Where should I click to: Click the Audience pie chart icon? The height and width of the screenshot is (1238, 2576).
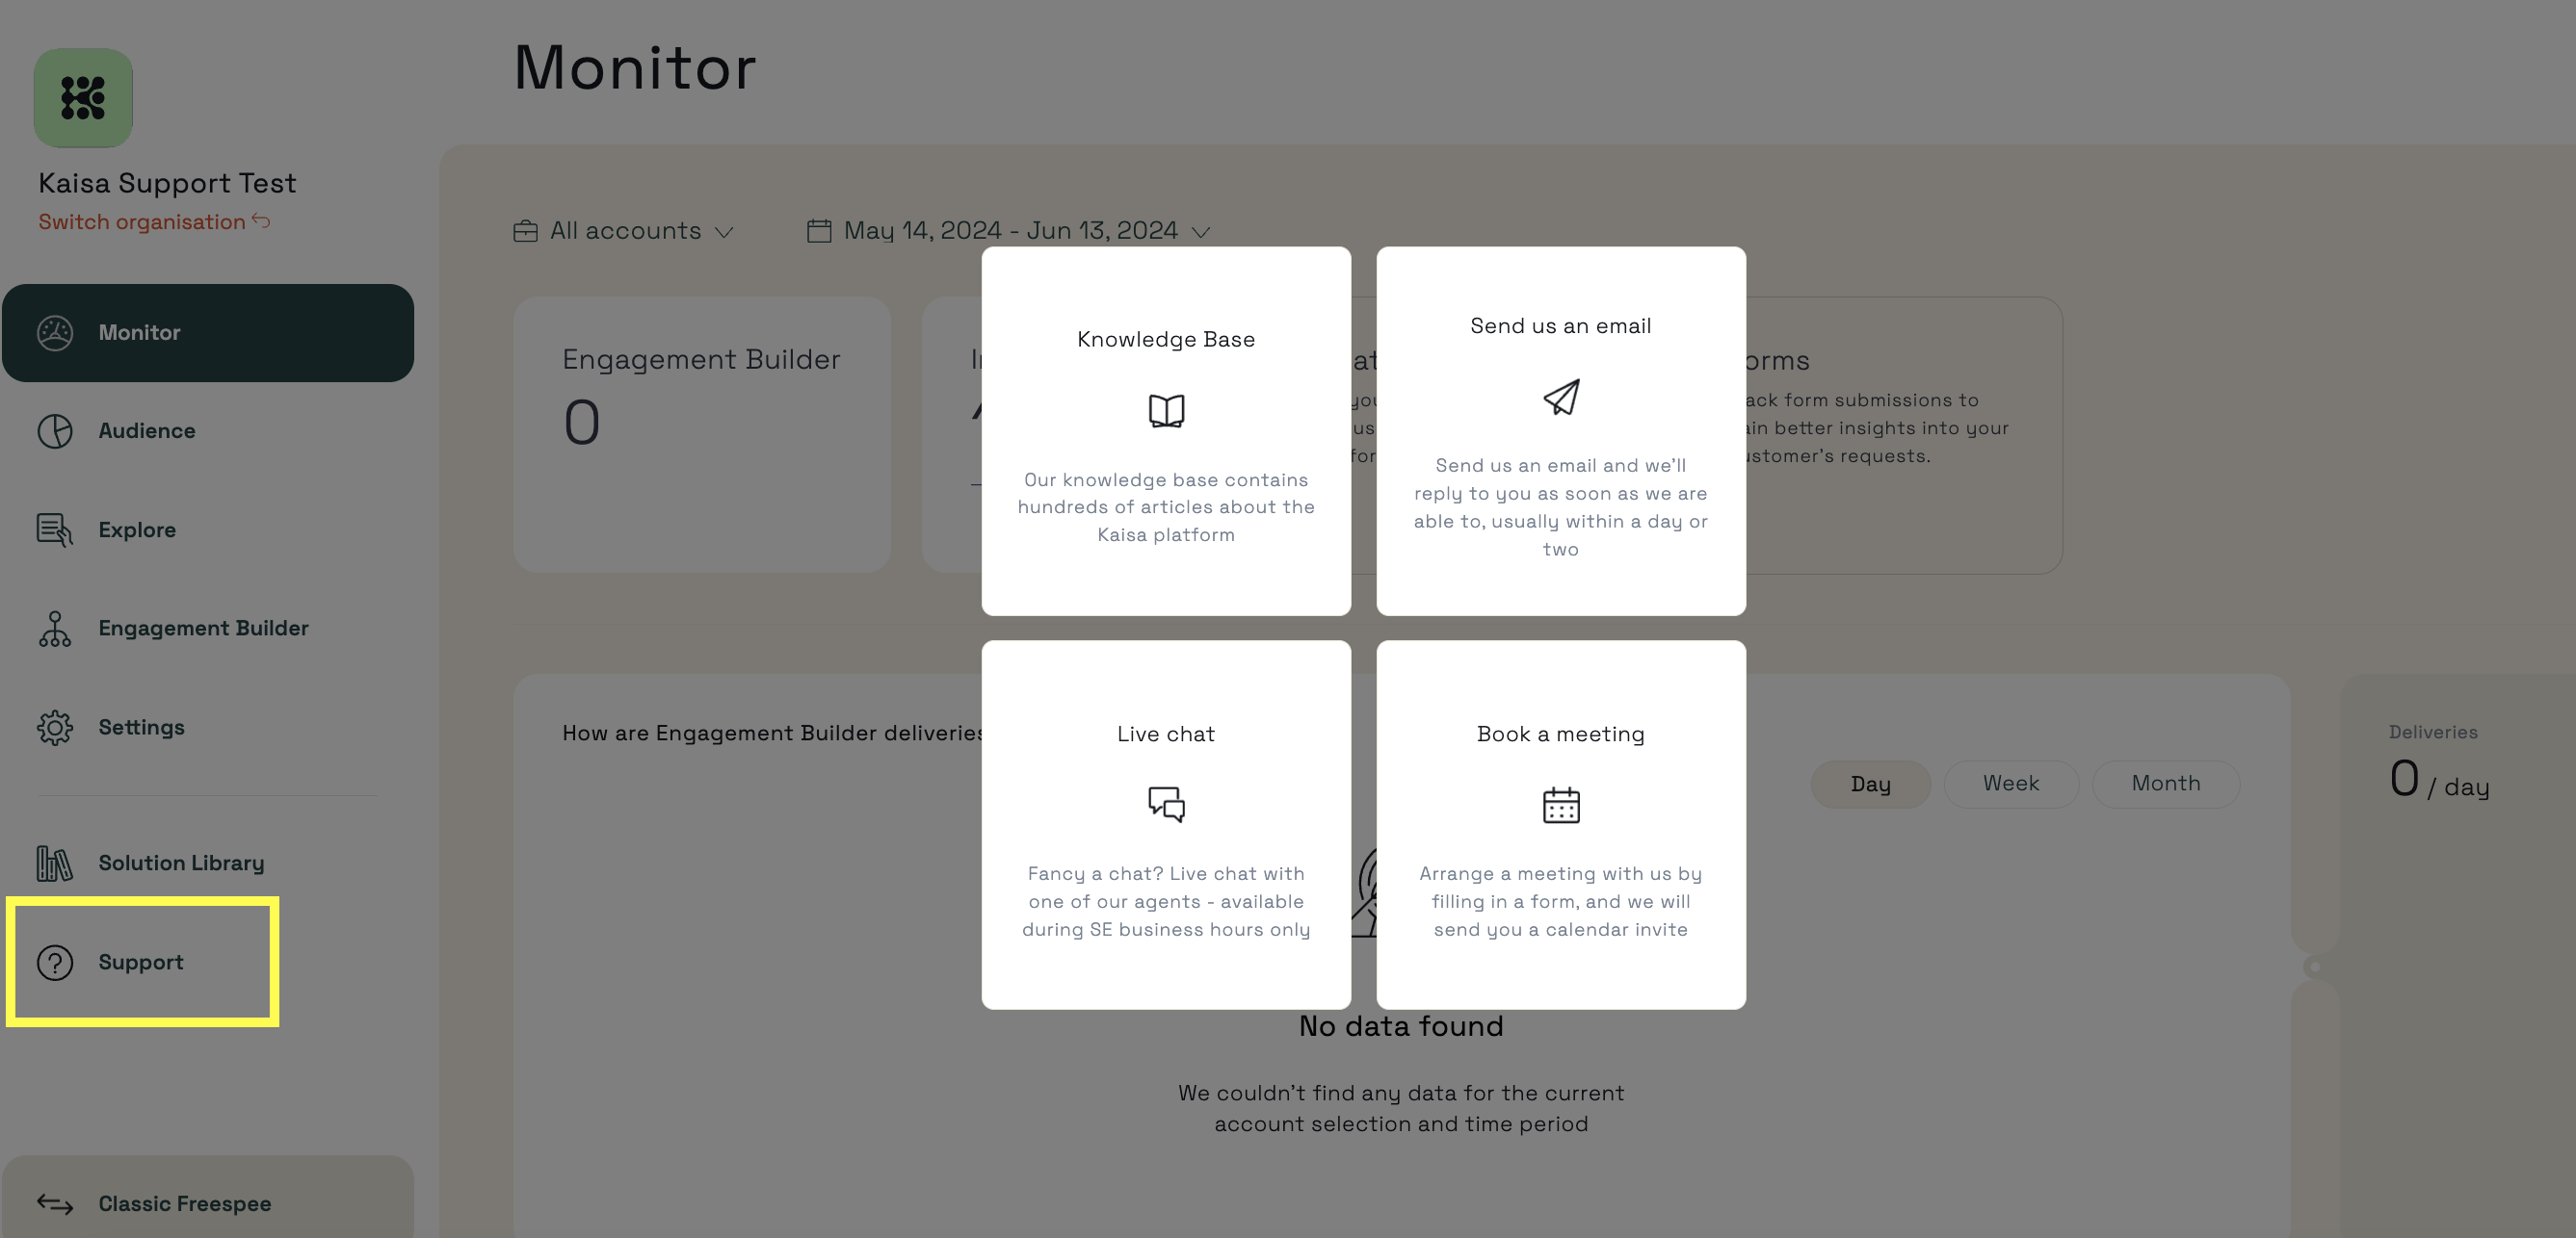click(55, 430)
